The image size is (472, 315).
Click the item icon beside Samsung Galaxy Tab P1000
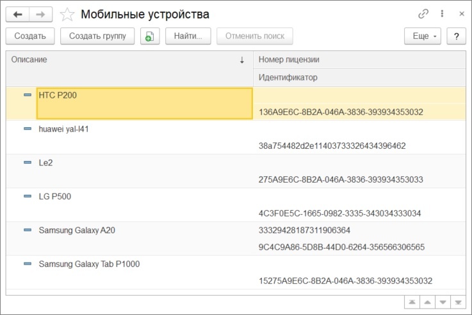point(28,264)
